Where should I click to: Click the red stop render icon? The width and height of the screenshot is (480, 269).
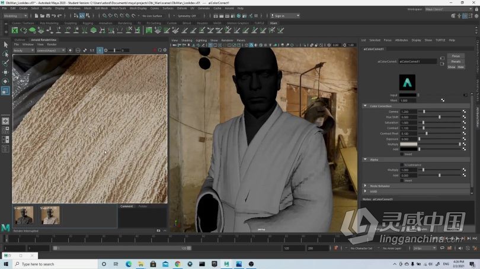click(x=155, y=50)
